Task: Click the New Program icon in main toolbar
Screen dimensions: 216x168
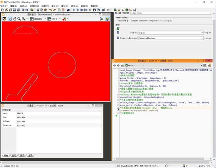Action: 2,10
